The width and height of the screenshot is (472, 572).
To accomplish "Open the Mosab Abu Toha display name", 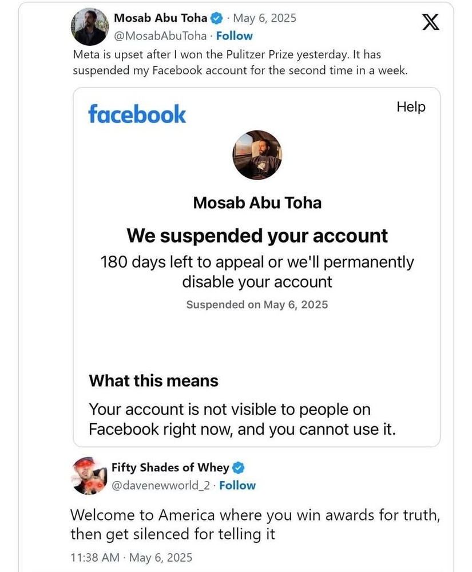I will tap(161, 18).
